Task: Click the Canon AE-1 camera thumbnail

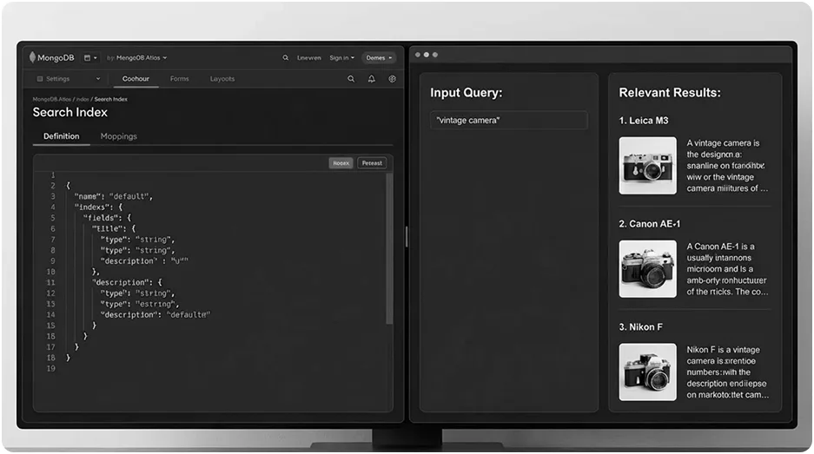Action: point(648,269)
